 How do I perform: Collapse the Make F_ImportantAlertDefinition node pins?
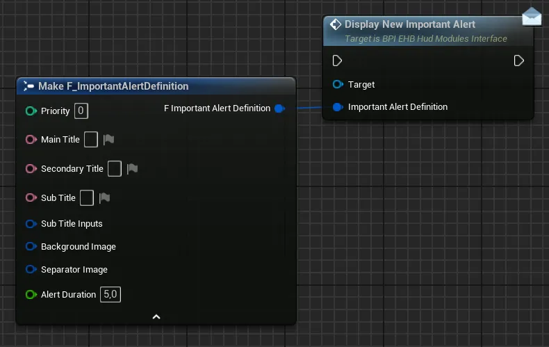click(x=156, y=317)
